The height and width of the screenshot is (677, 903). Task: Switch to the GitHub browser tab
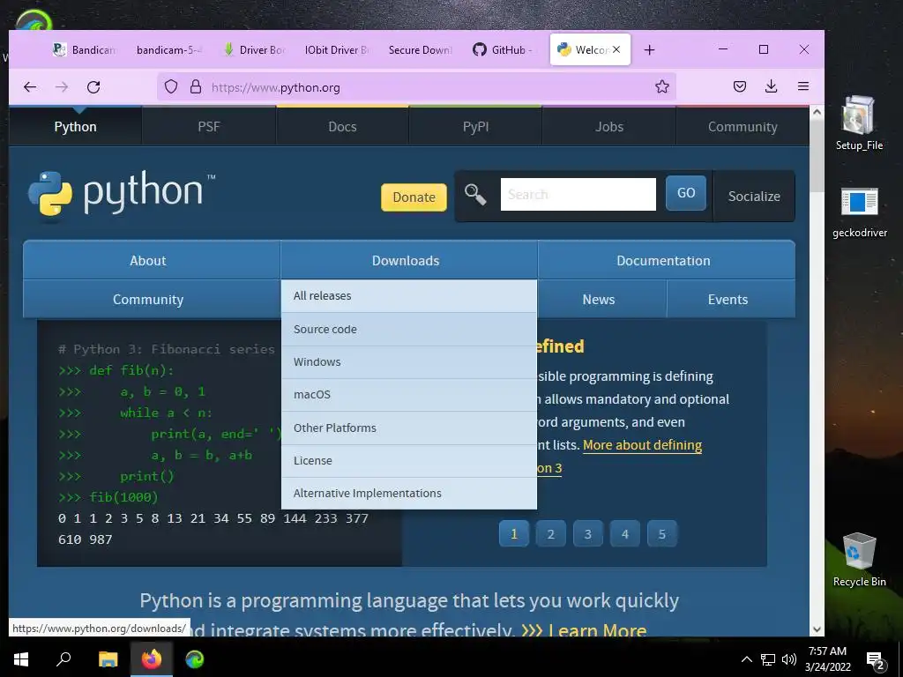coord(503,50)
